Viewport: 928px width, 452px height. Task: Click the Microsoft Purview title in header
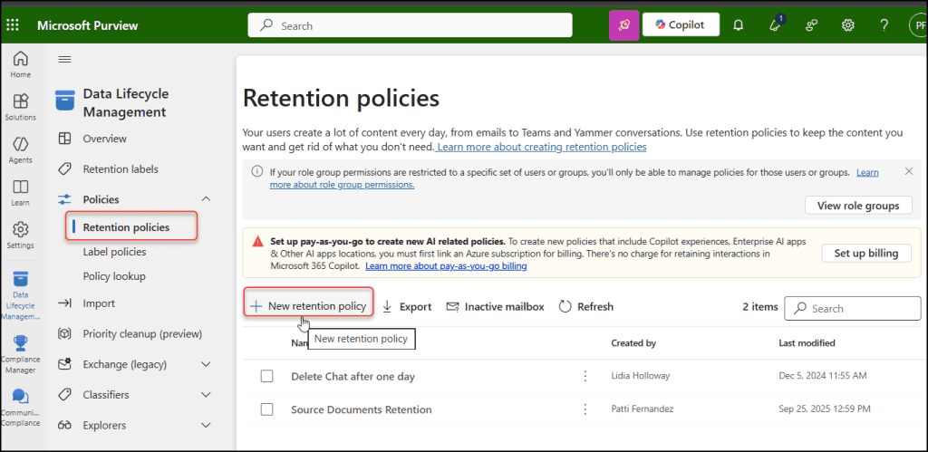pyautogui.click(x=88, y=25)
